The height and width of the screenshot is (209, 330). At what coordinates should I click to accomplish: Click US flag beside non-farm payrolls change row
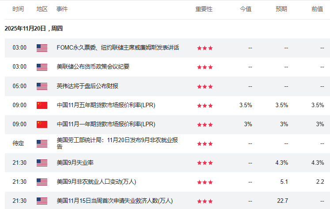[x=42, y=182]
